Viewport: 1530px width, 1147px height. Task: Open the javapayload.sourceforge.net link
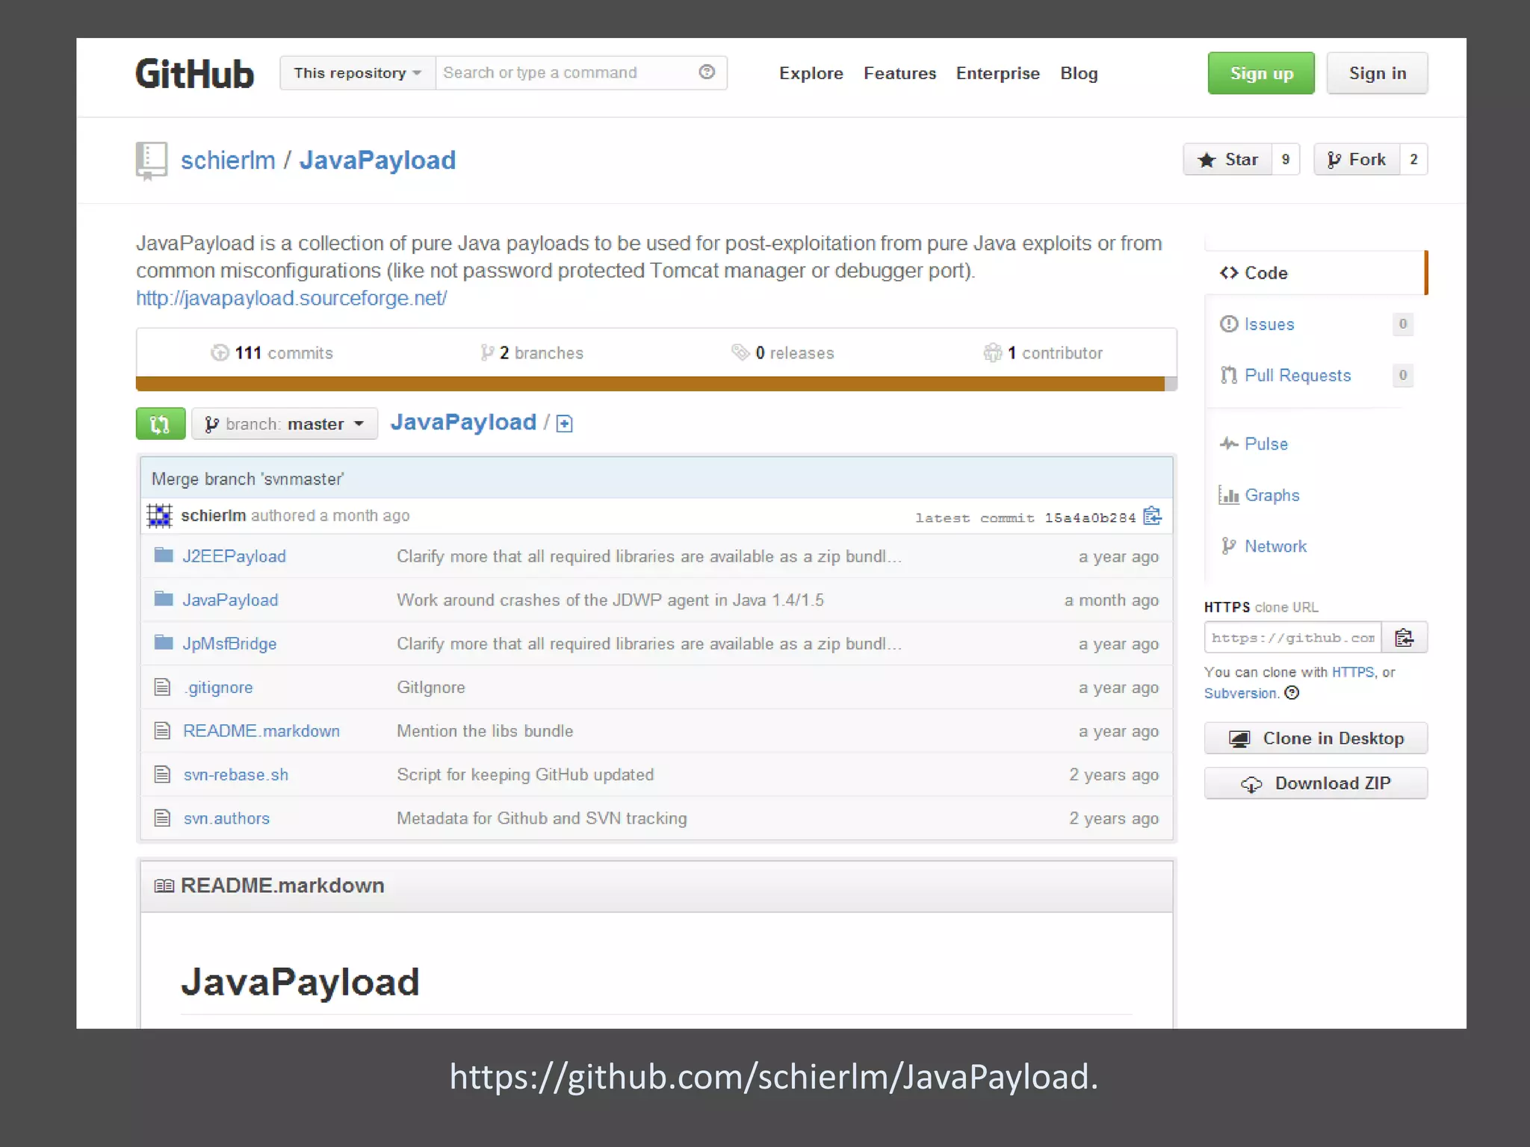tap(291, 298)
